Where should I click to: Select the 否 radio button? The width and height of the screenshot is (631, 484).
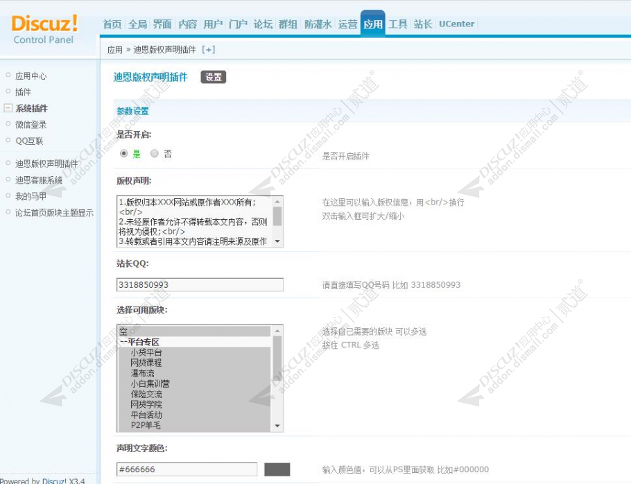[155, 153]
